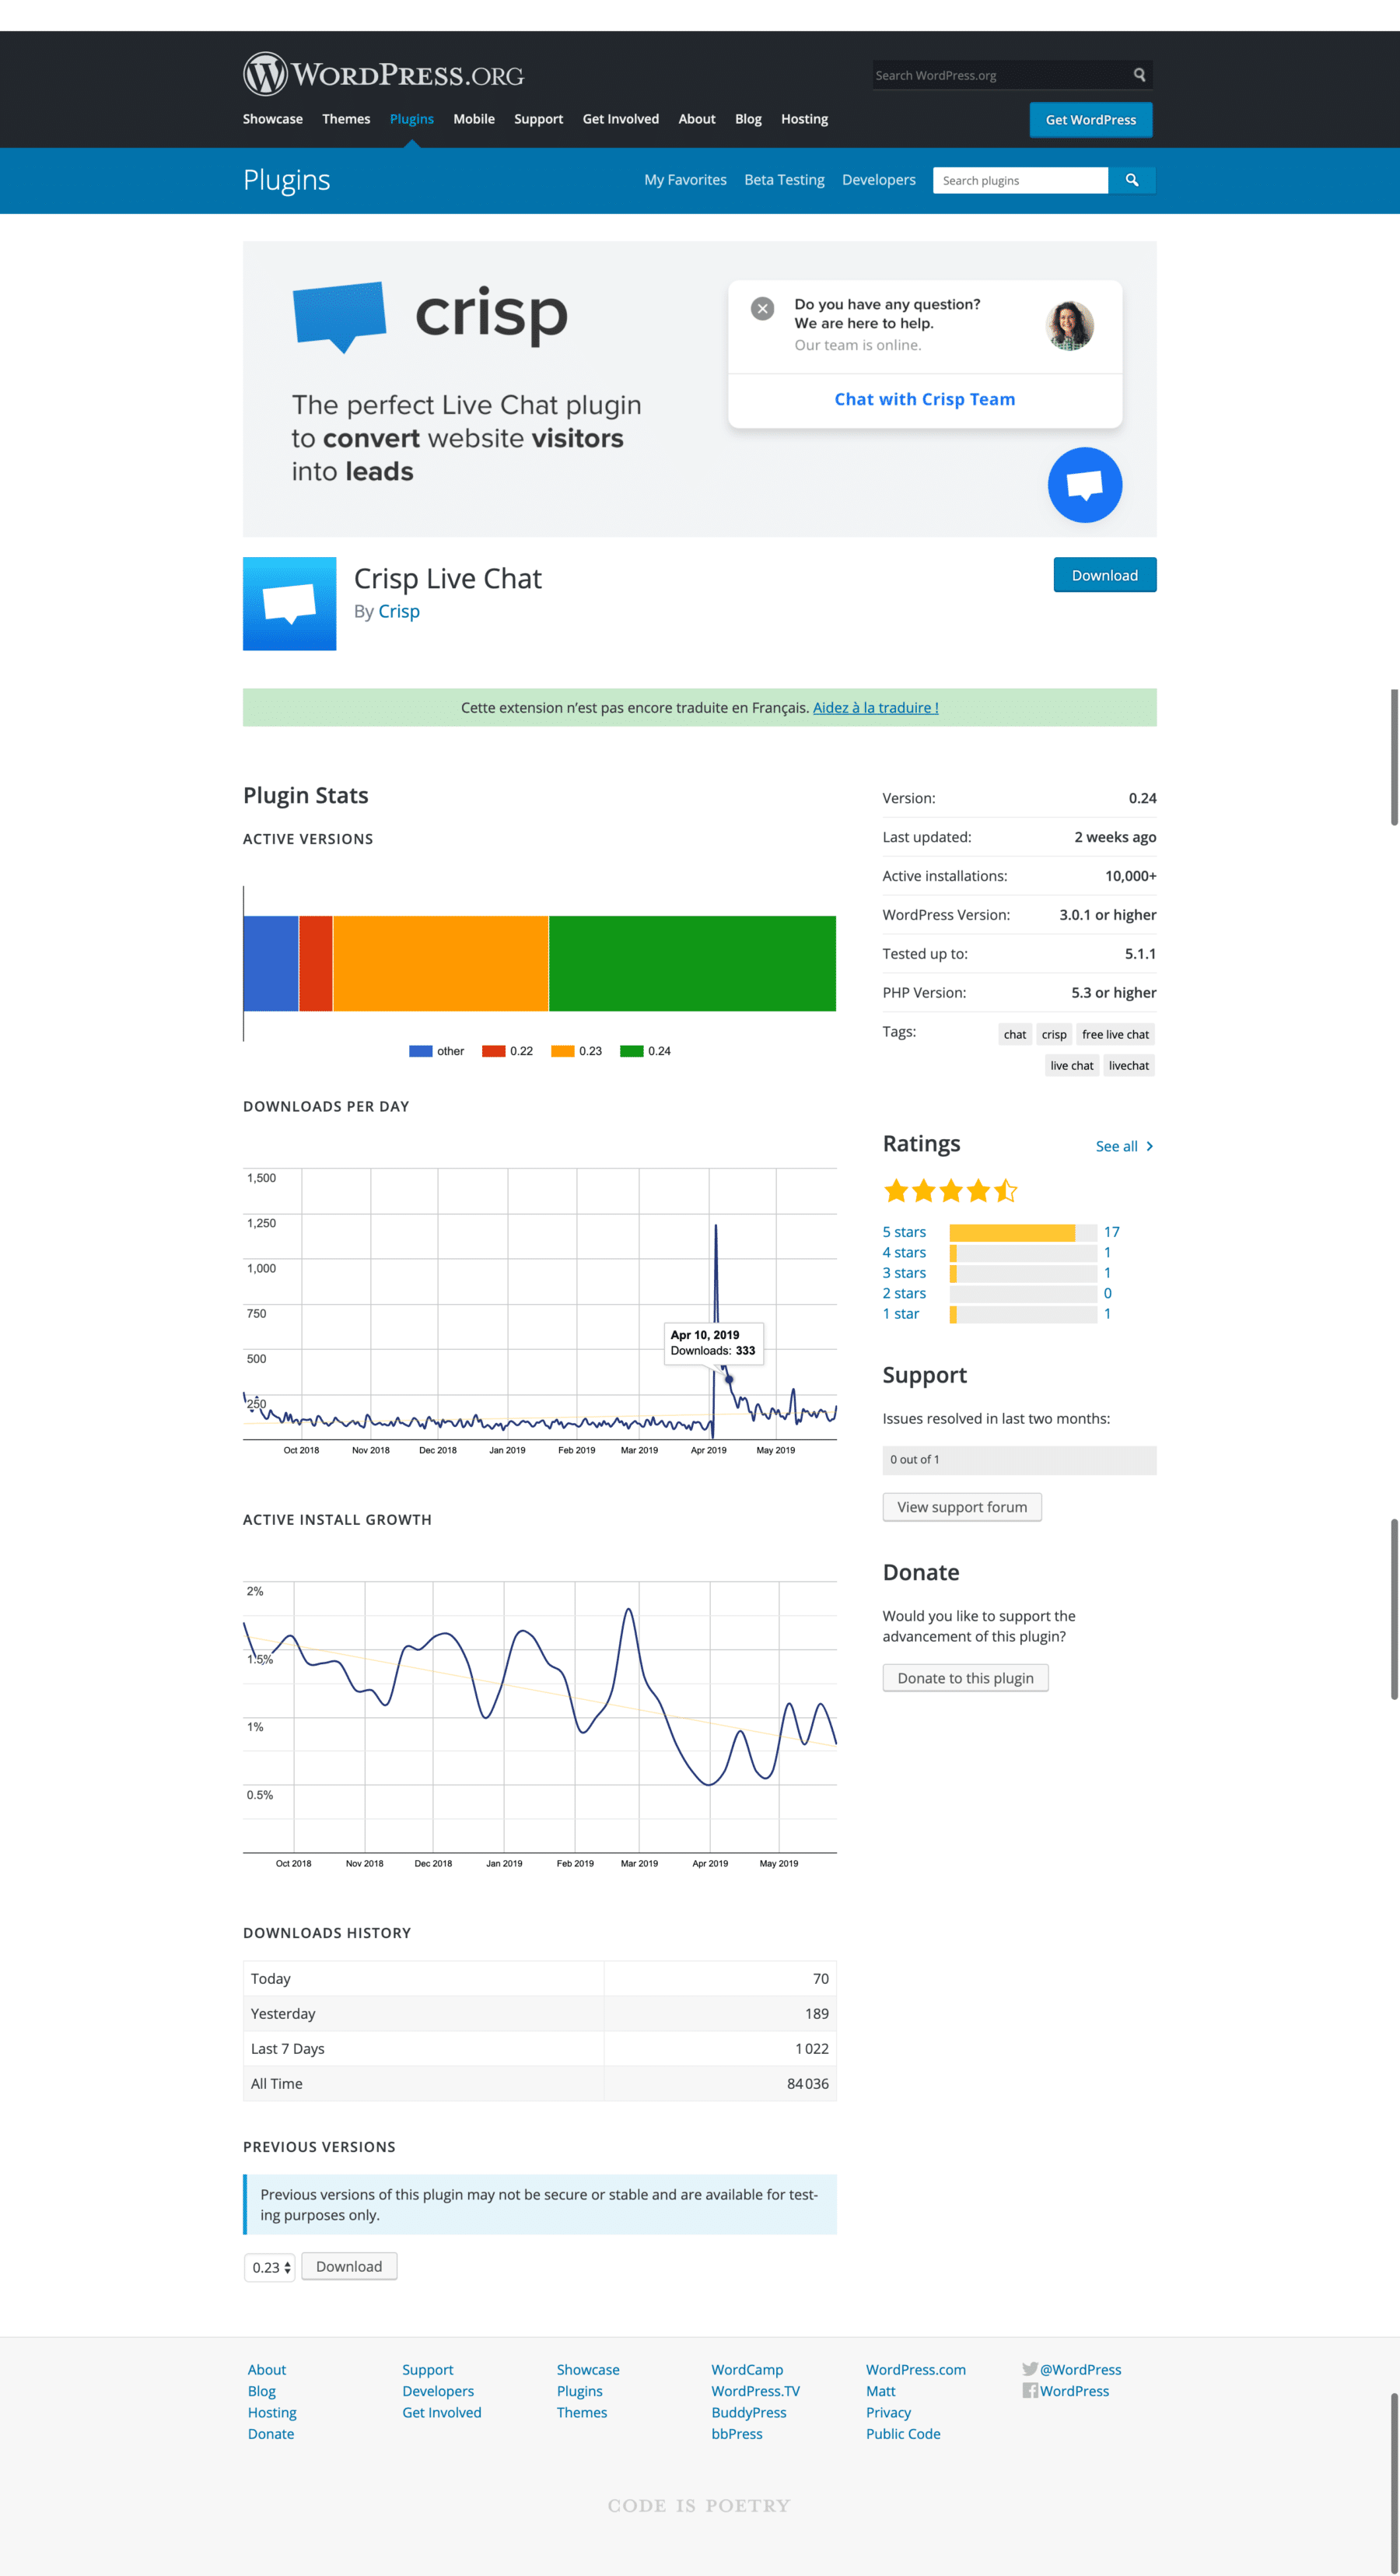
Task: Open the Get Involved menu item
Action: click(x=621, y=119)
